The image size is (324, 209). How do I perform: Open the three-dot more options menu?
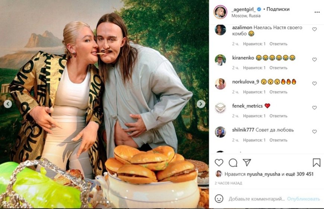coord(317,12)
